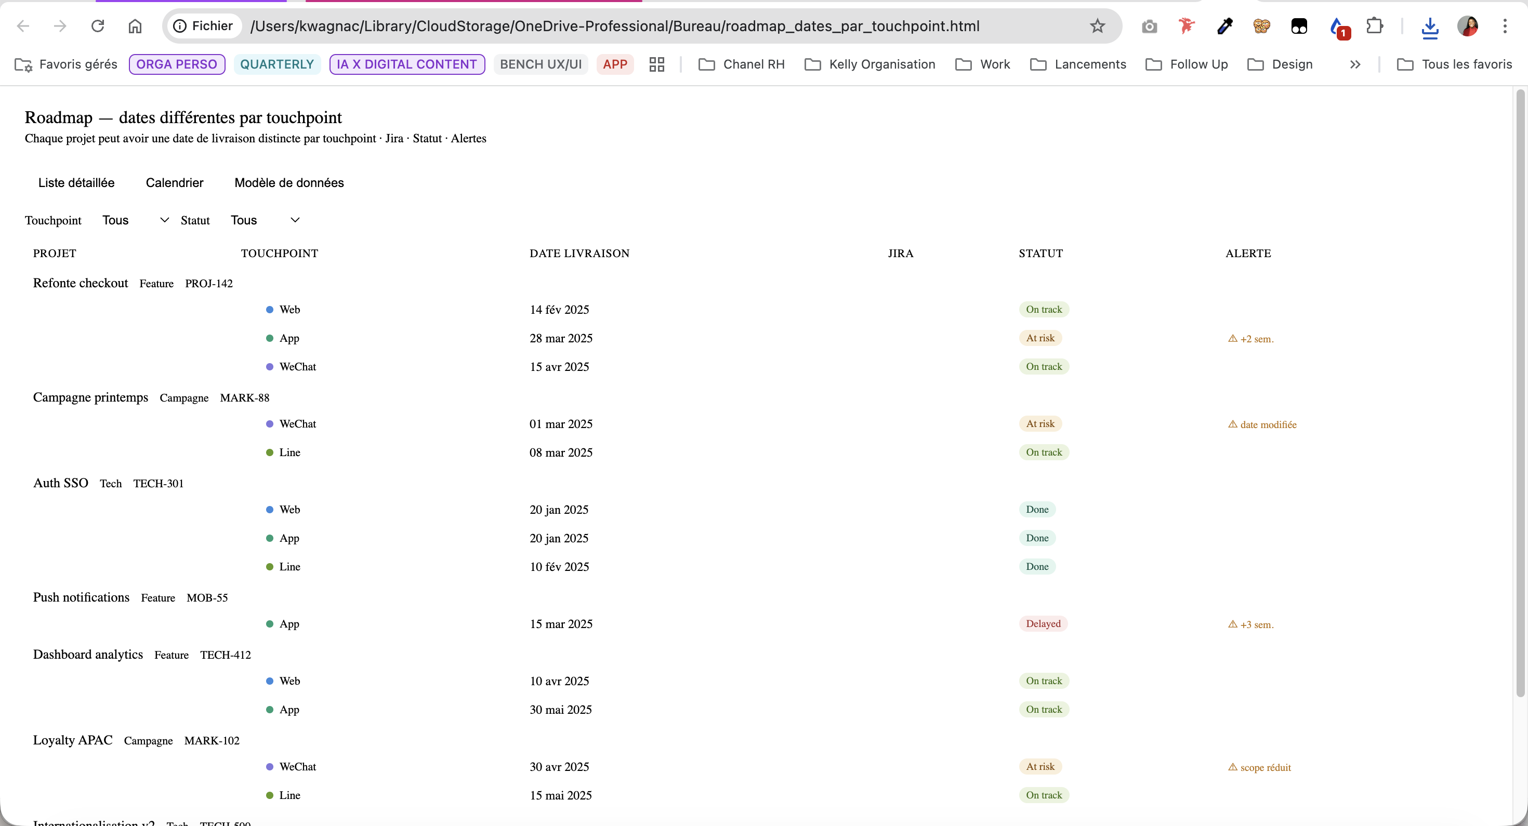Switch to Modèle de données tab

289,183
